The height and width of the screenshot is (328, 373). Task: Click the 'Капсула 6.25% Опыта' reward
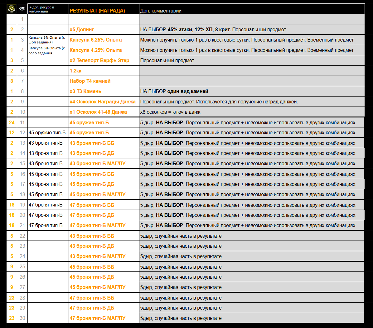pos(95,40)
